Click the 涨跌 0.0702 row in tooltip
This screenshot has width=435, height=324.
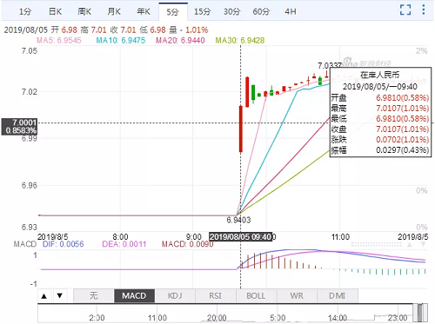tap(380, 140)
